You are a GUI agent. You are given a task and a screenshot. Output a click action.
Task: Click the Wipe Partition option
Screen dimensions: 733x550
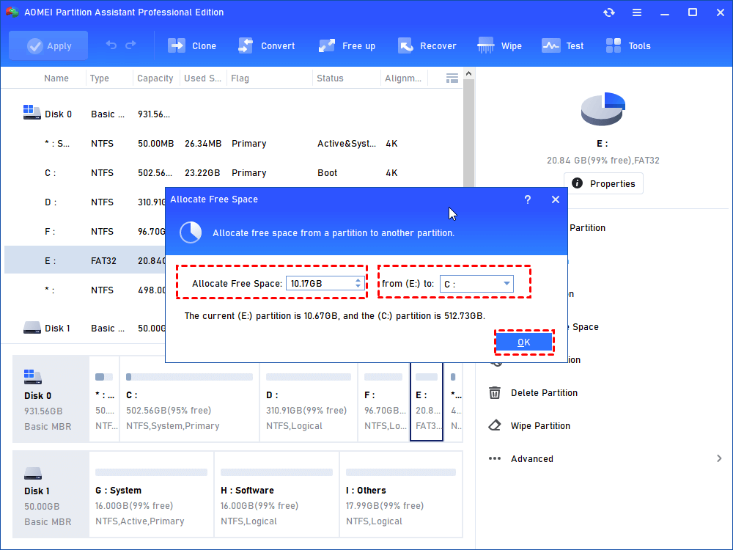click(540, 426)
